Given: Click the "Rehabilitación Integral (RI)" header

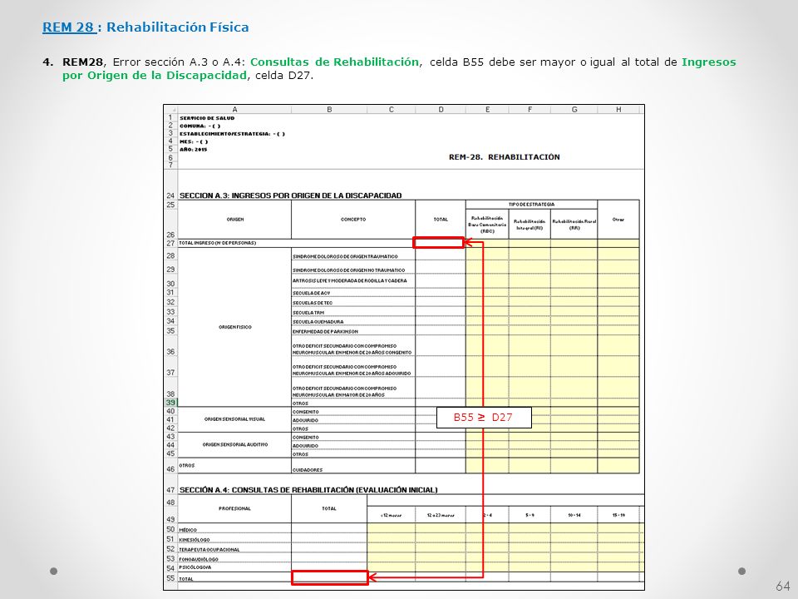Looking at the screenshot, I should click(530, 224).
